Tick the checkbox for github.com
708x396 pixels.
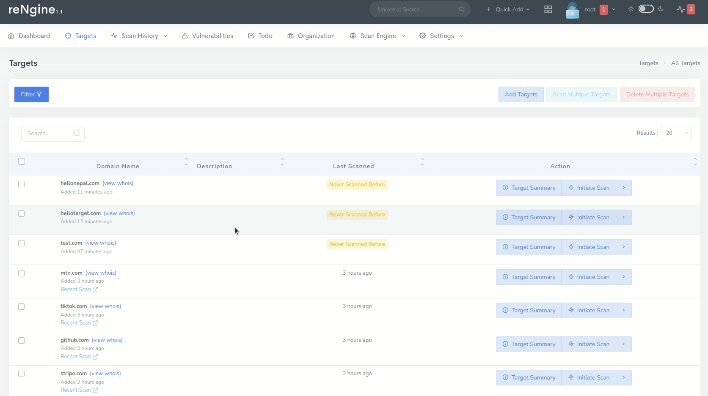tap(22, 341)
